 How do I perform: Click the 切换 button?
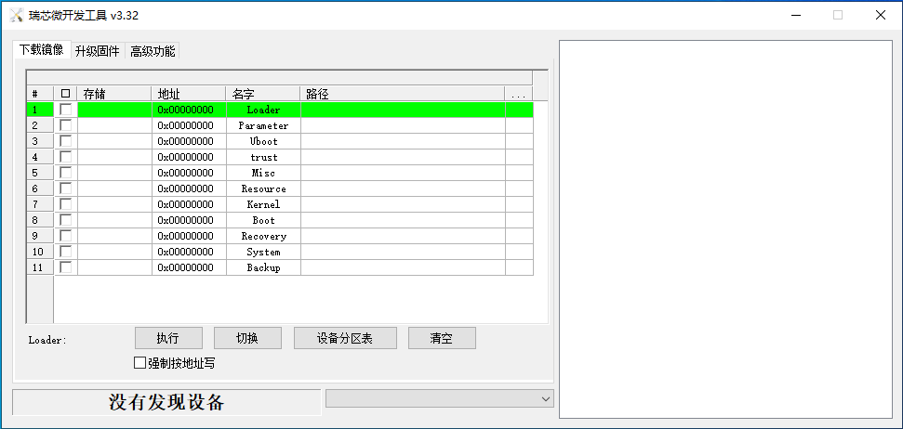tap(247, 338)
